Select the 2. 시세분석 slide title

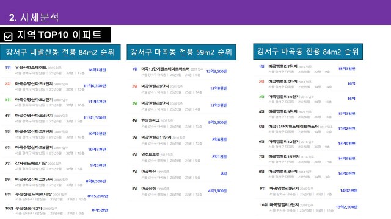point(34,18)
